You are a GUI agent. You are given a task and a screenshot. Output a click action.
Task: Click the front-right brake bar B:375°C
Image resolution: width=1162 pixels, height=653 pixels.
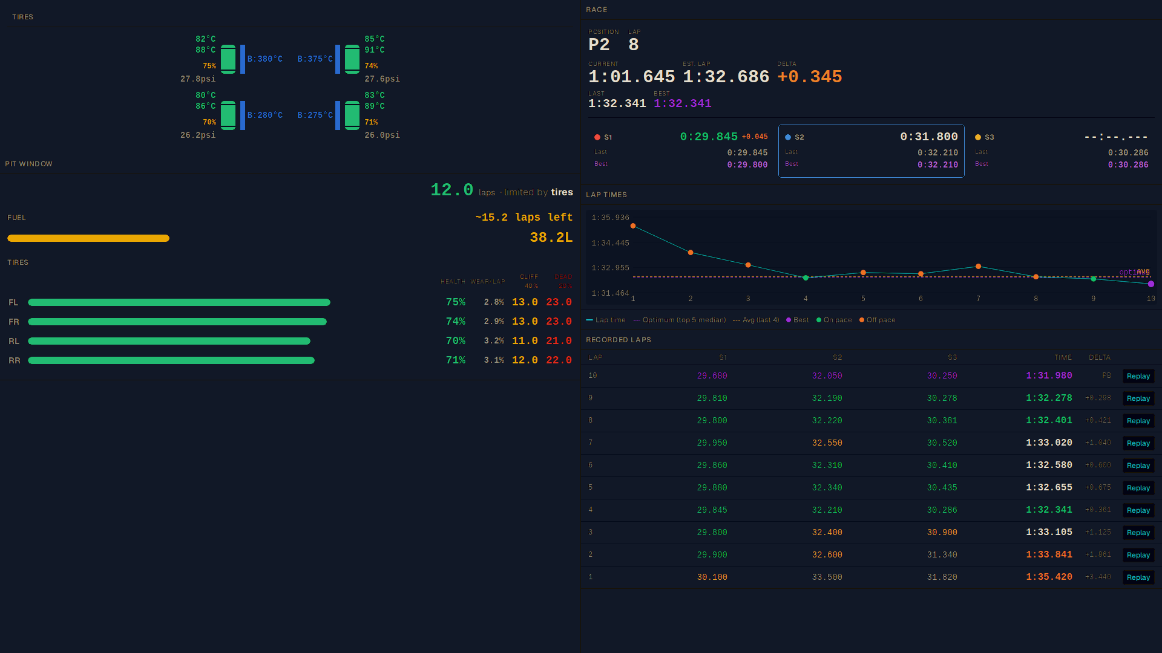[x=338, y=59]
